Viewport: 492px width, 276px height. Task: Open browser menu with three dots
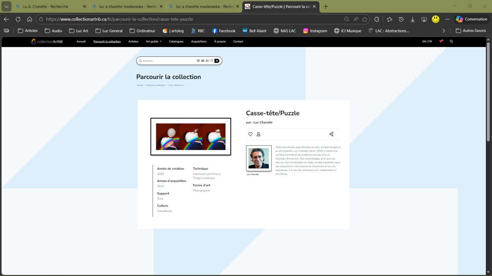(447, 19)
